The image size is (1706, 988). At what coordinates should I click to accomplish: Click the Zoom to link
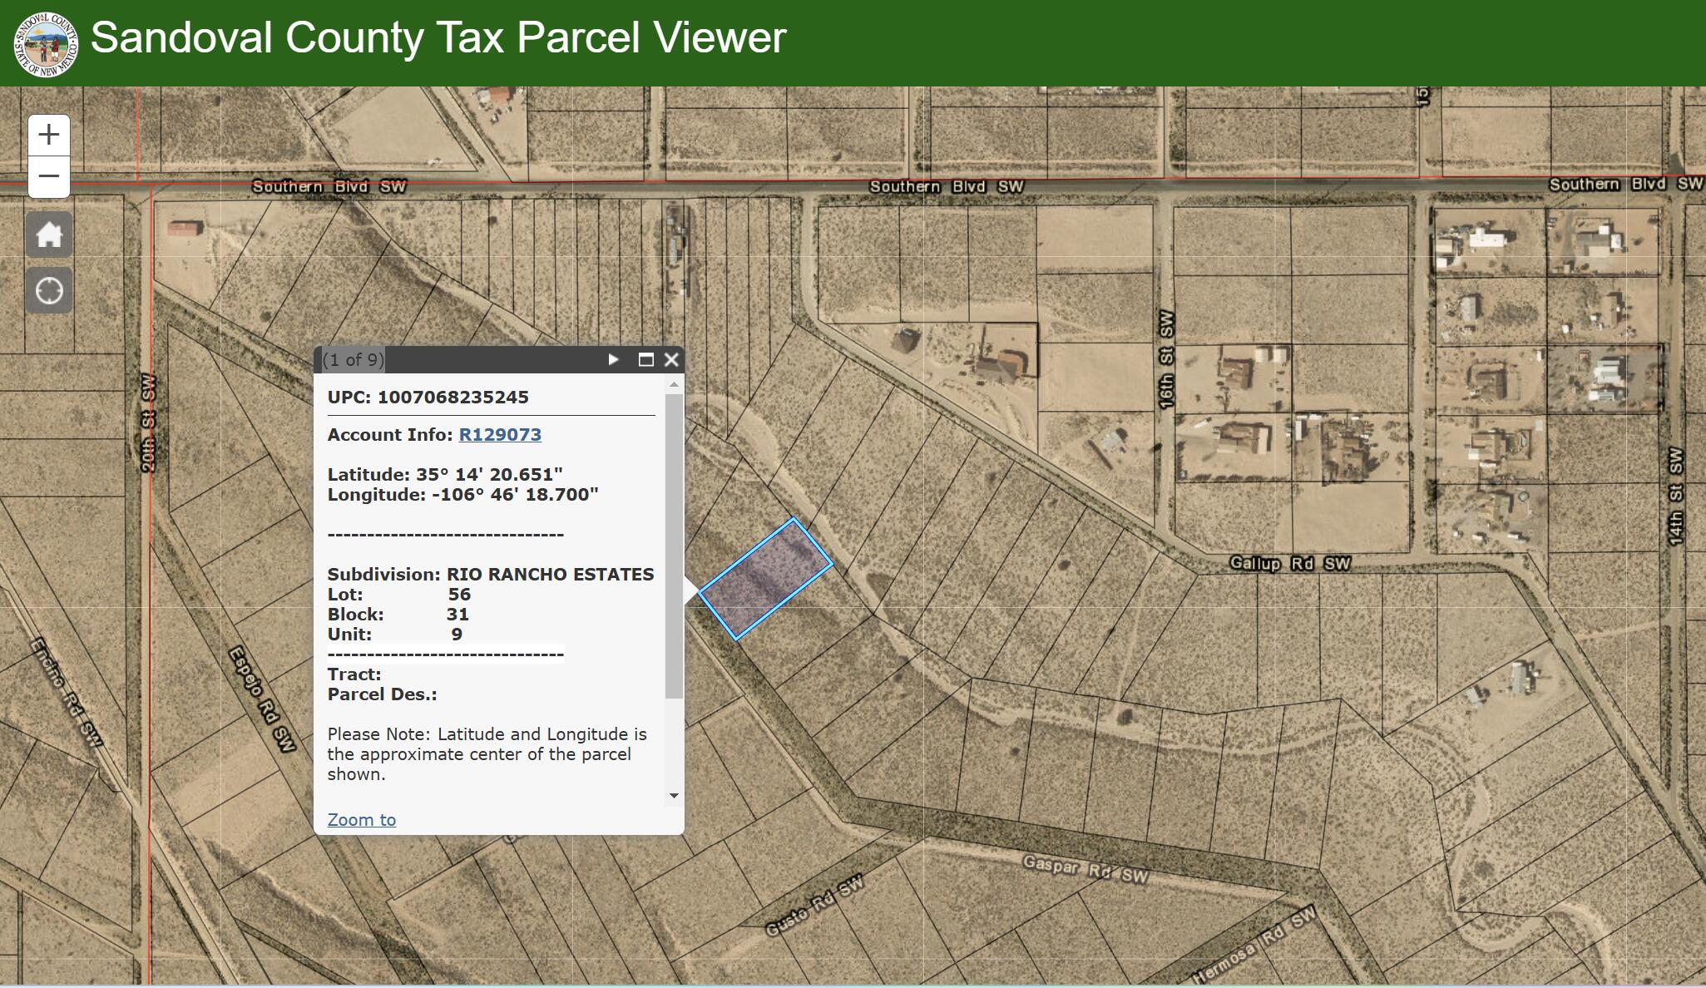click(361, 819)
